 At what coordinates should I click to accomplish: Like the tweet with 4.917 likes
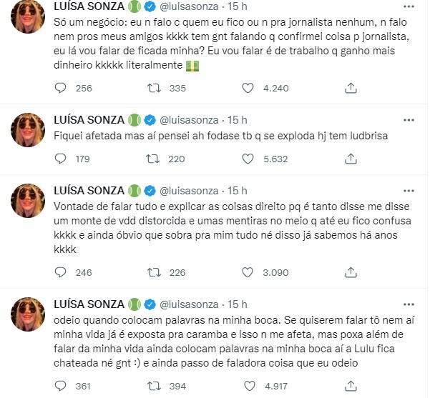pos(248,386)
